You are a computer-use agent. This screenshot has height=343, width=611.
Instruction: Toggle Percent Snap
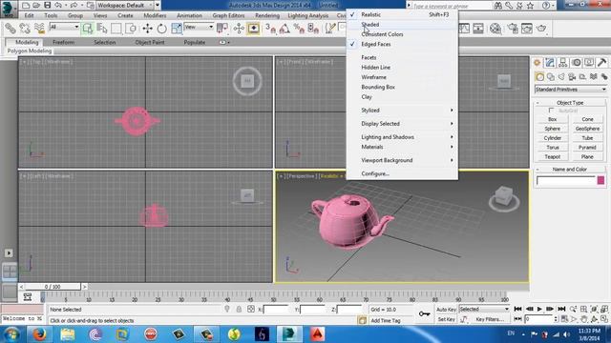pos(299,29)
